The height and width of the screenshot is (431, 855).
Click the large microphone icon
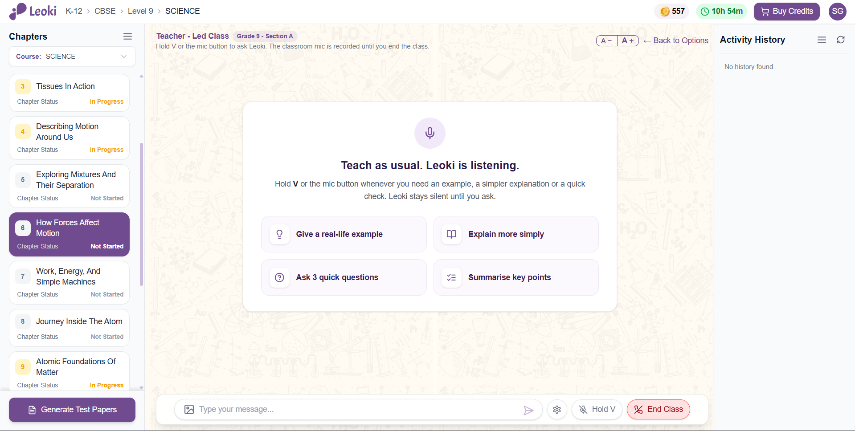(430, 133)
